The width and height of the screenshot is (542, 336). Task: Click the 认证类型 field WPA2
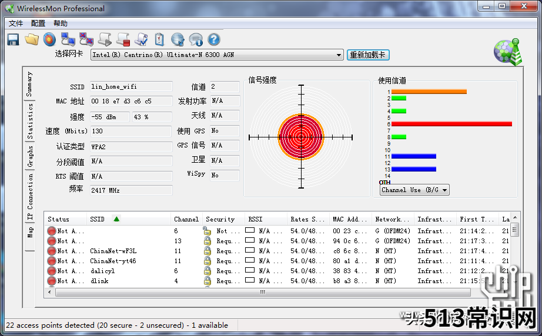click(131, 147)
